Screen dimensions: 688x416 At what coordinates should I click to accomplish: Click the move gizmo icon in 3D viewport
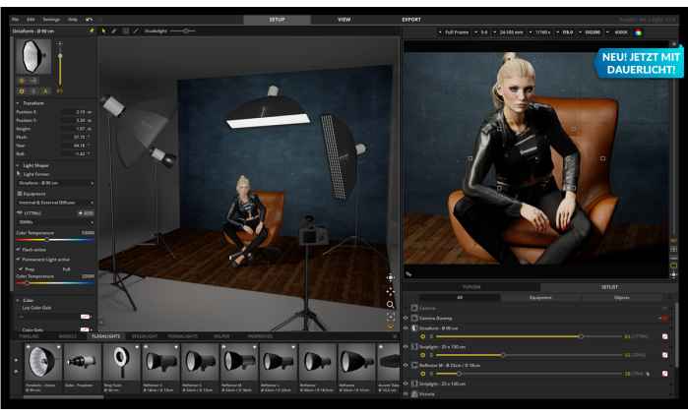click(x=391, y=291)
